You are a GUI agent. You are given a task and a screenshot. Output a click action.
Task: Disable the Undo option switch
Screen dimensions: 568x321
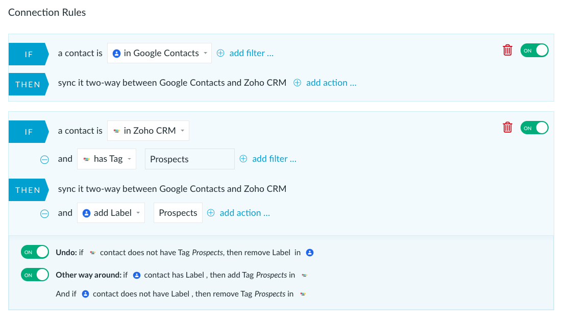coord(35,252)
